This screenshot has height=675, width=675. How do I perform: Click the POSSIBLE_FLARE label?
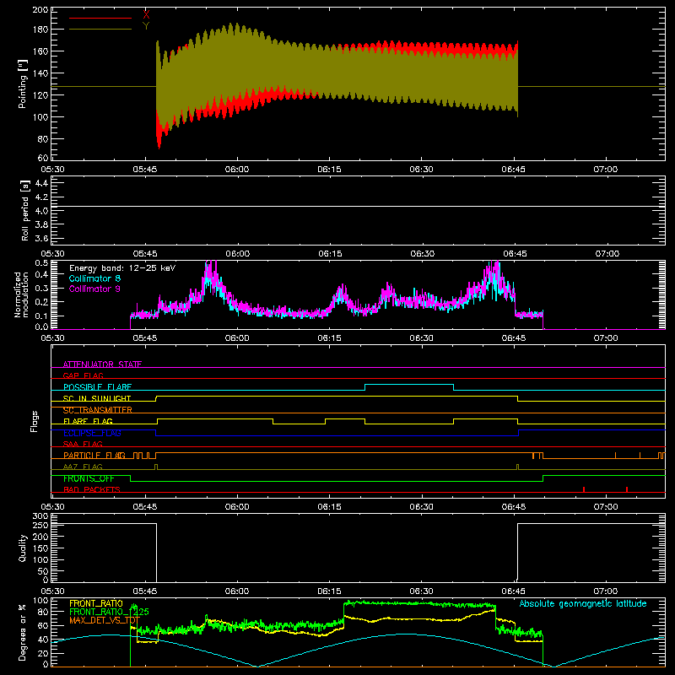[97, 387]
